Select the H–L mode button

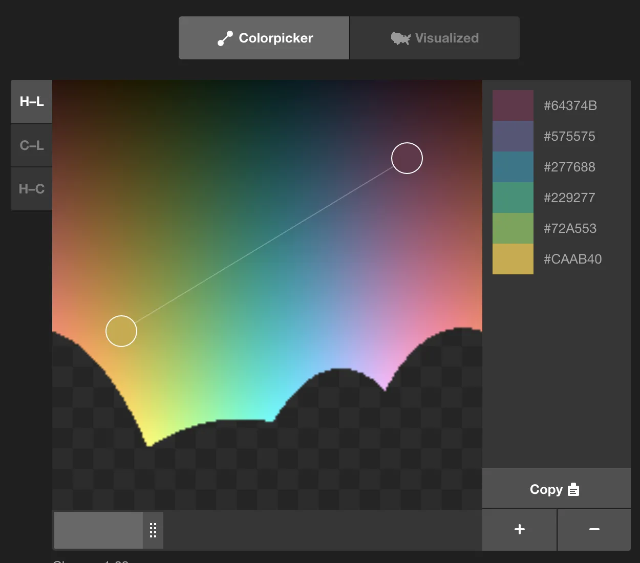31,101
